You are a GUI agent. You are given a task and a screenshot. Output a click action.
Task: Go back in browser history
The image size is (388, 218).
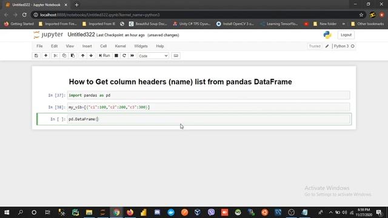pos(7,15)
